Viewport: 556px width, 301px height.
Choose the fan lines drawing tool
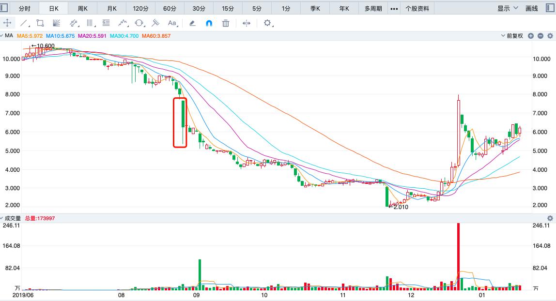57,23
